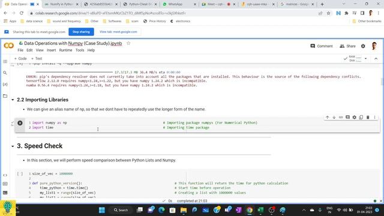Collapse the 3. Speed Check section

pos(13,146)
